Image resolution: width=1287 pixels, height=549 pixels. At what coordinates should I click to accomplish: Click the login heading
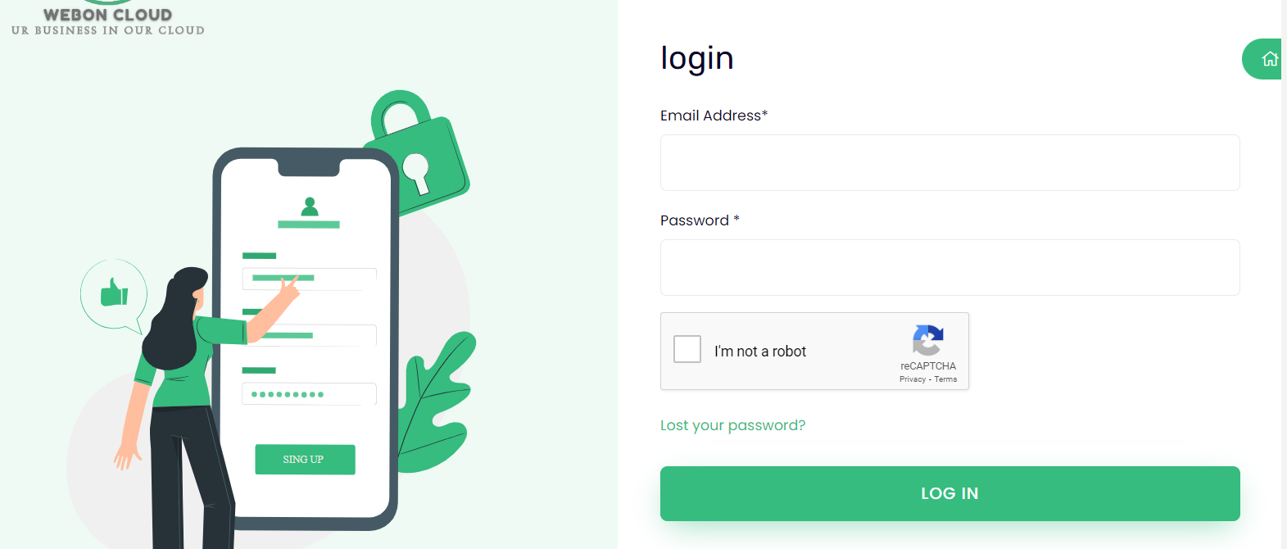click(697, 58)
